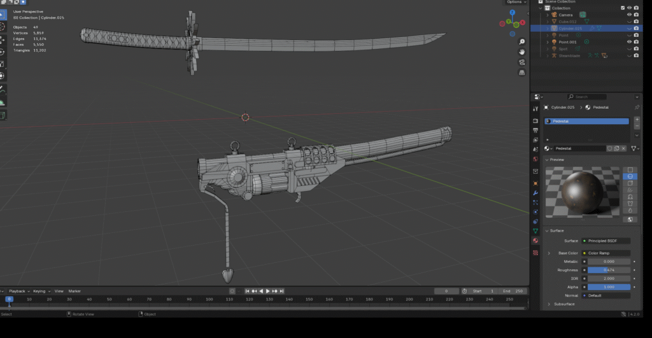This screenshot has height=338, width=652.
Task: Hide the Camera object in viewport
Action: pyautogui.click(x=629, y=15)
